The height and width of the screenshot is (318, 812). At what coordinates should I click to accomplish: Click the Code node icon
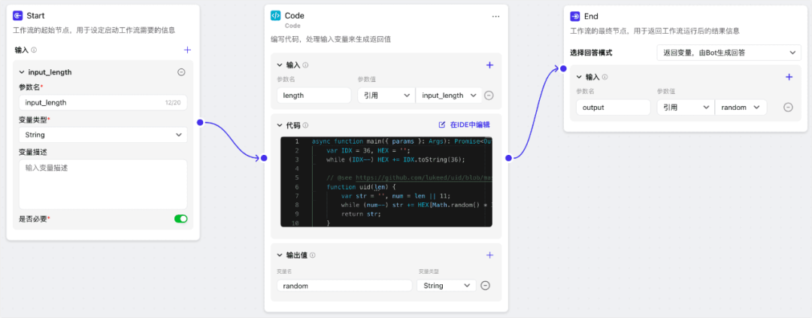[x=275, y=16]
